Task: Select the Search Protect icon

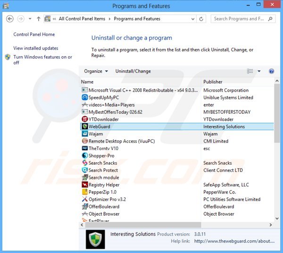Action: click(x=84, y=170)
